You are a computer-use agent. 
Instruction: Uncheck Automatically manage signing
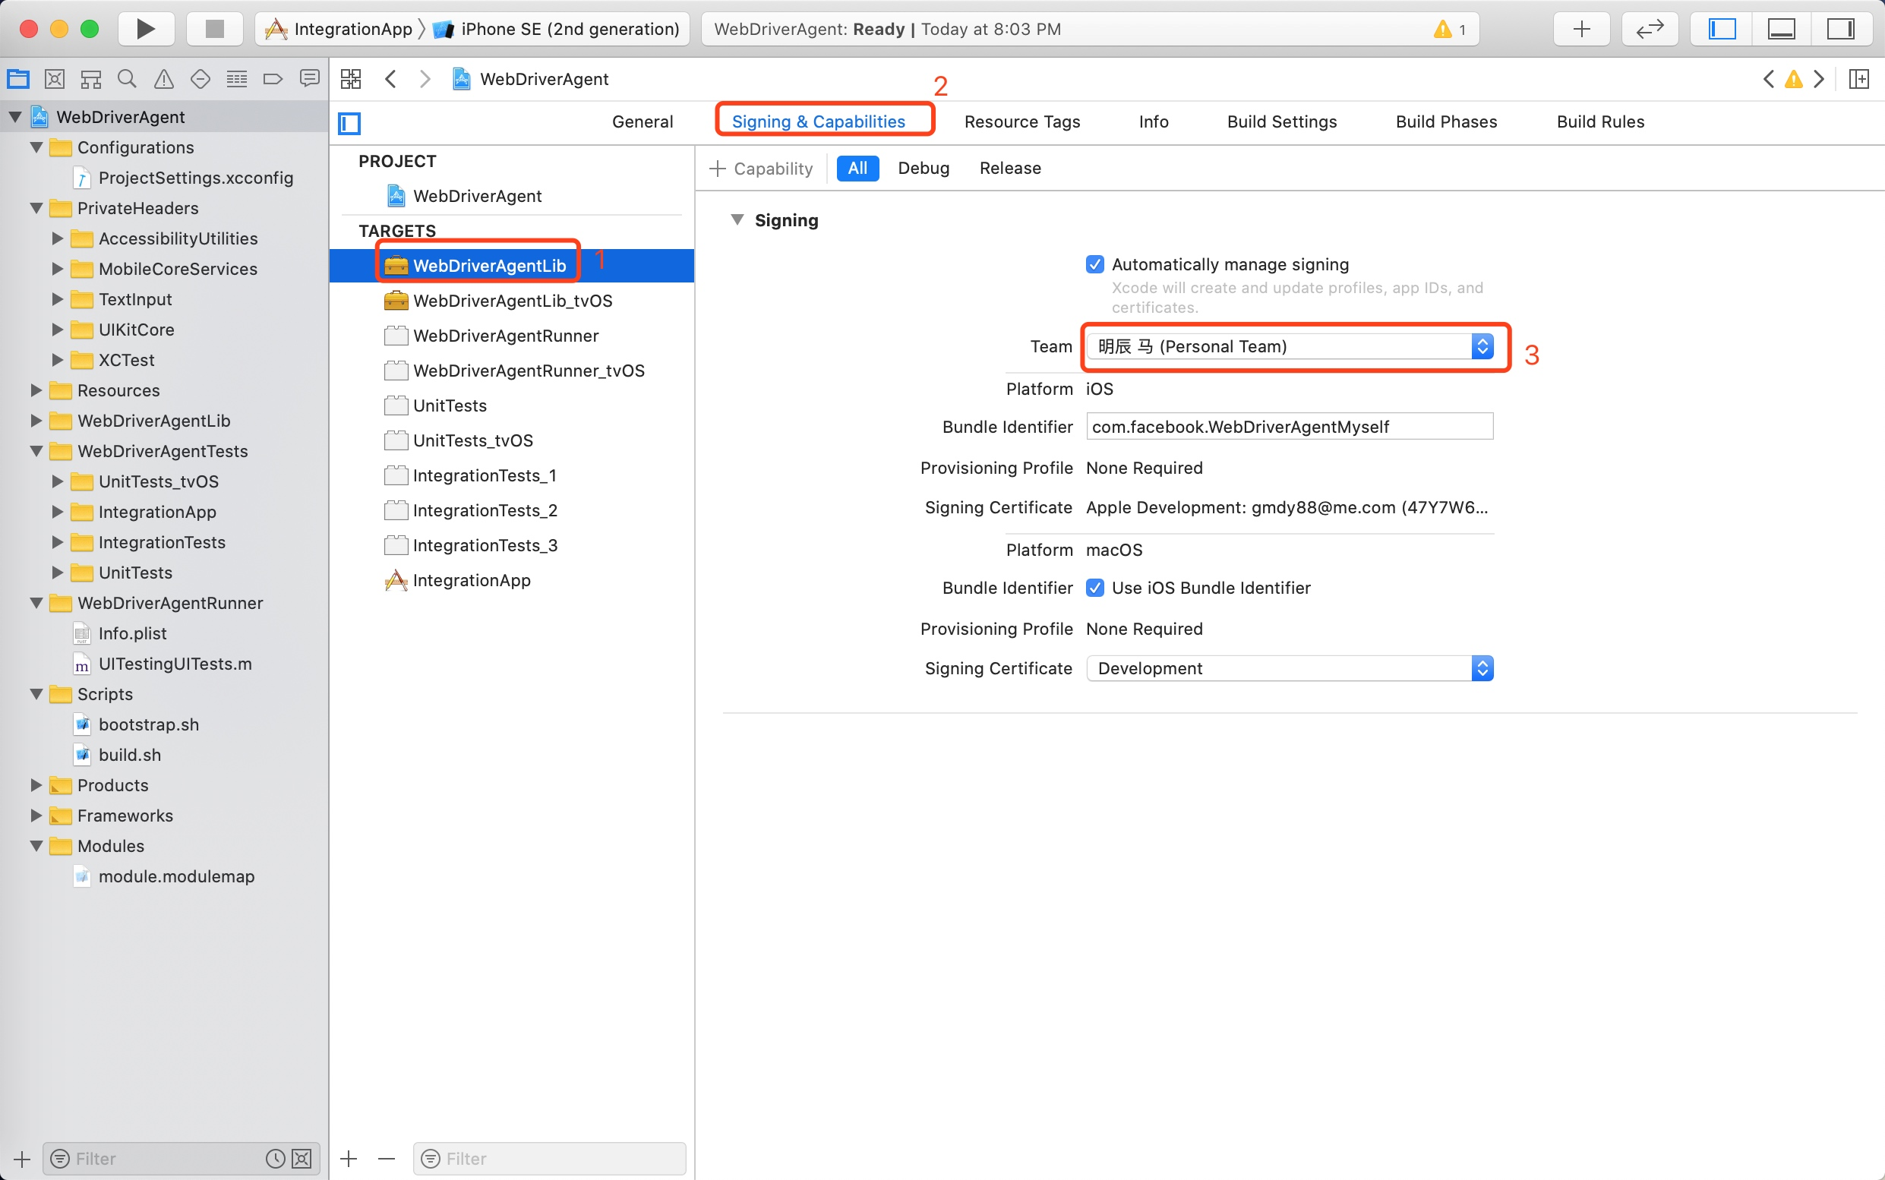(x=1094, y=264)
